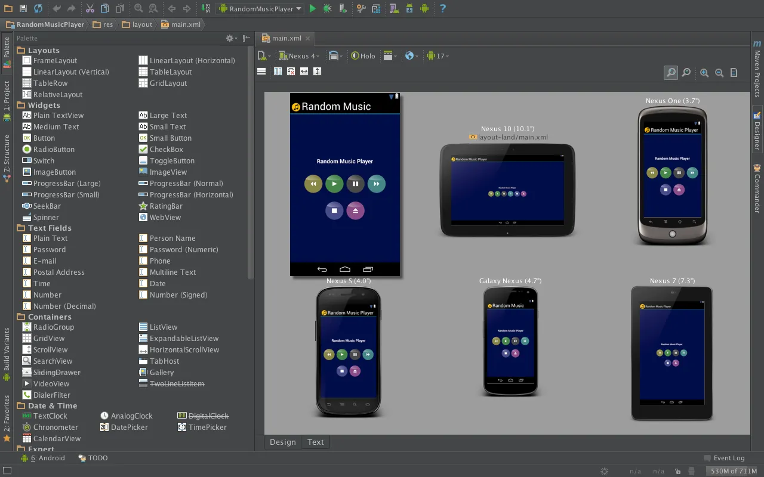Select the CheckBox widget in palette

pos(161,149)
